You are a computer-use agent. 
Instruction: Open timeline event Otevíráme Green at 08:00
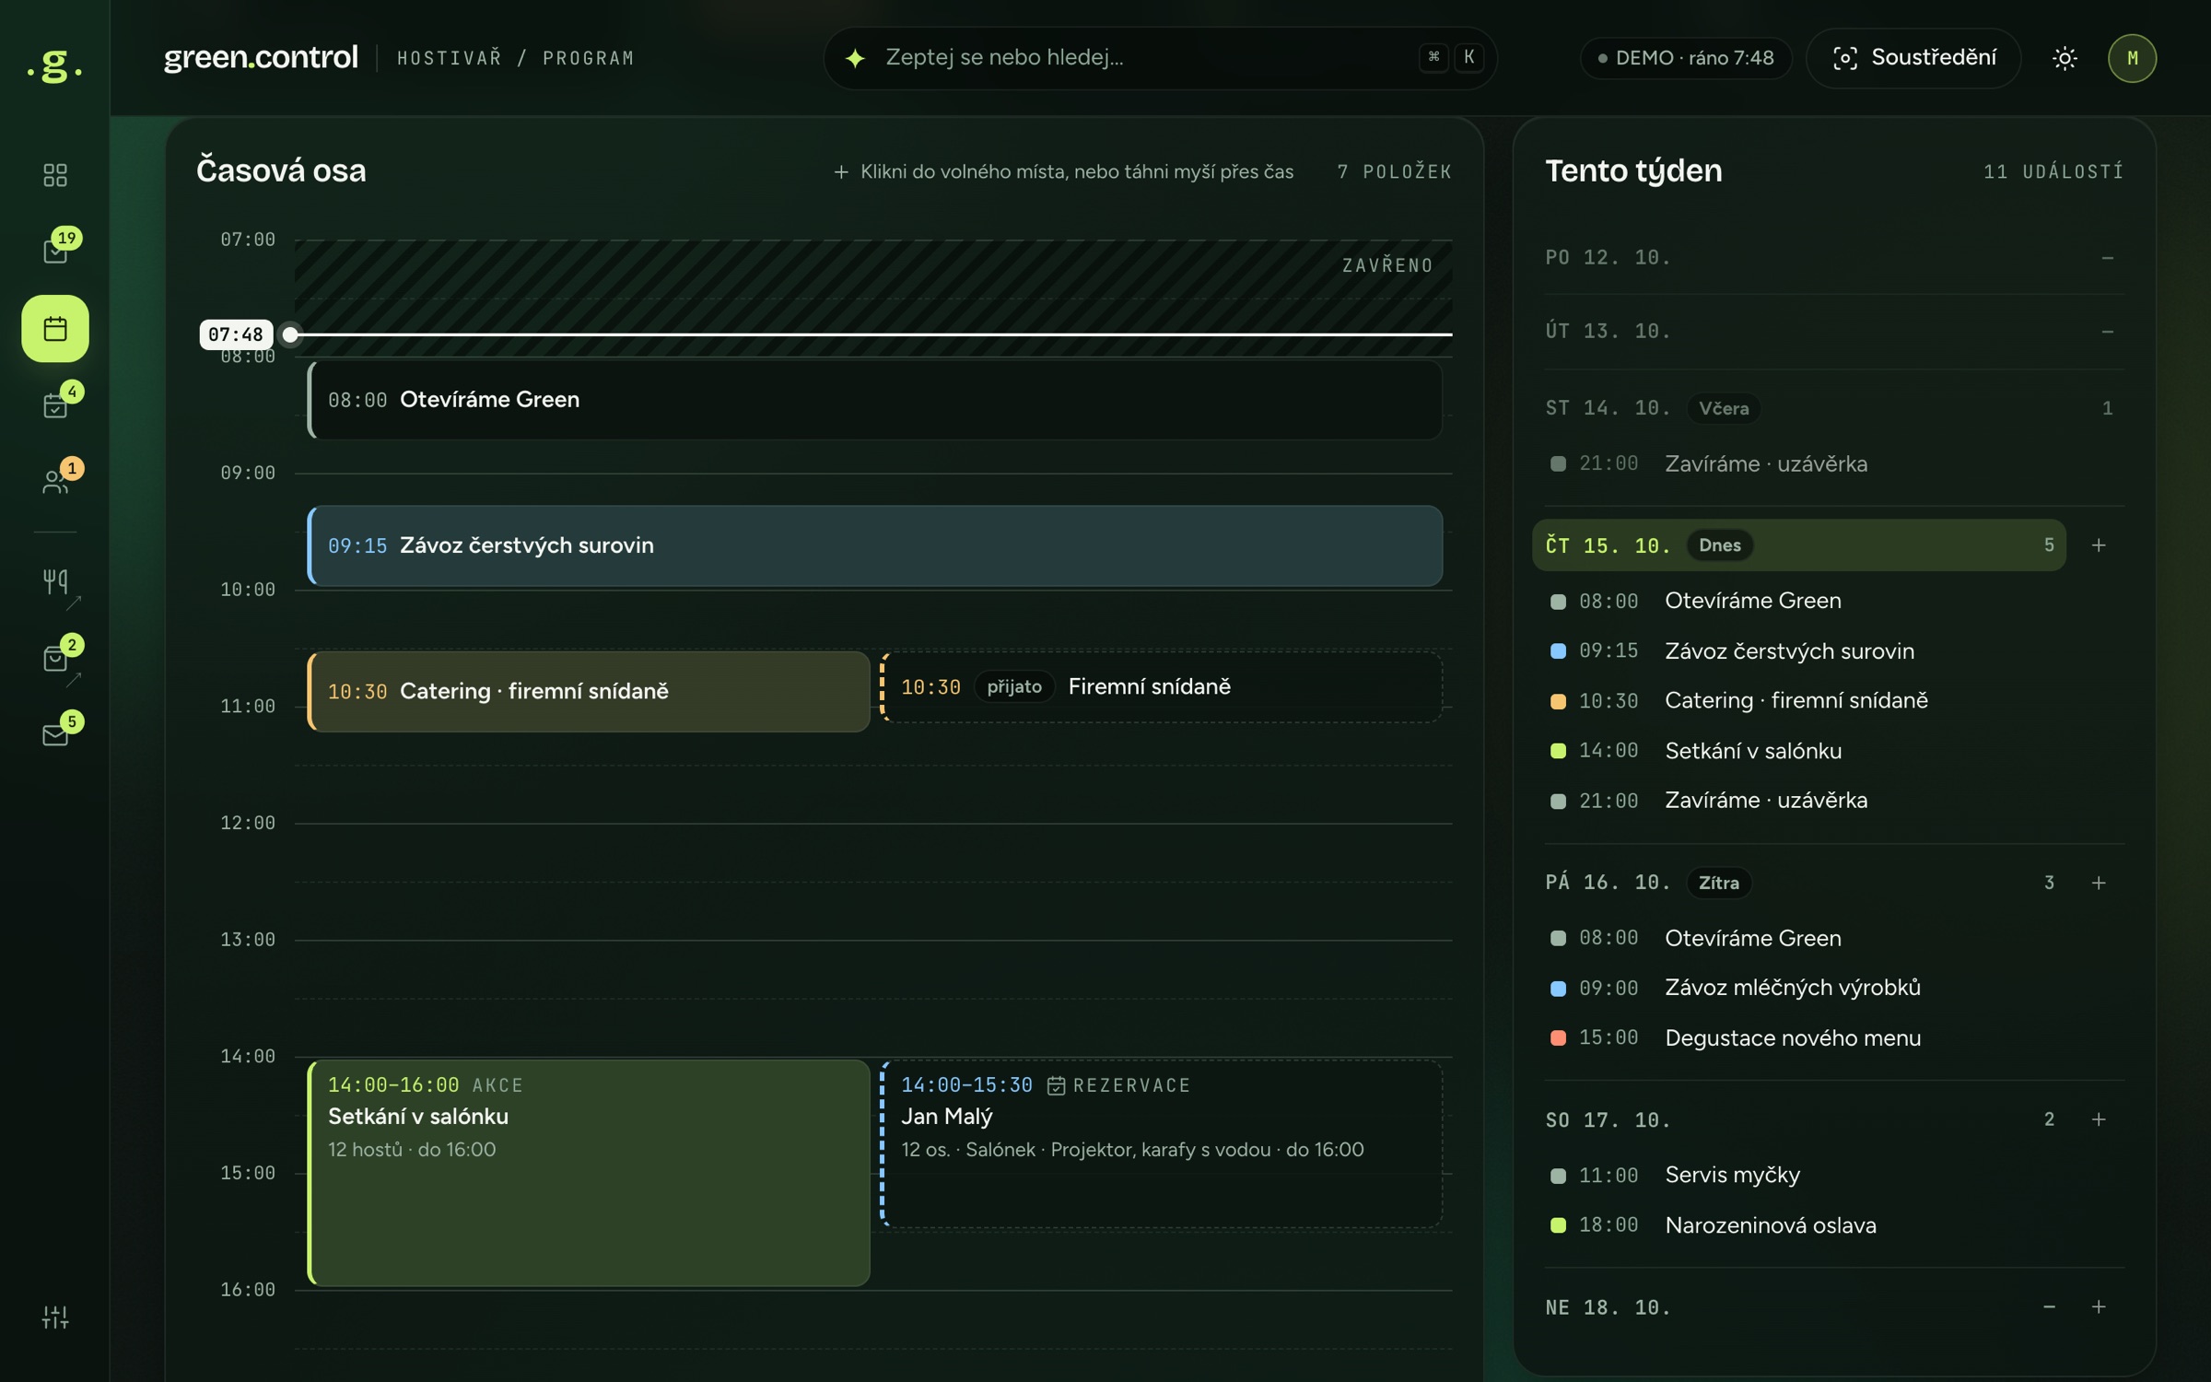point(874,400)
